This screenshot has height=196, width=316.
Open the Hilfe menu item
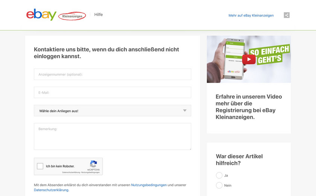click(99, 15)
